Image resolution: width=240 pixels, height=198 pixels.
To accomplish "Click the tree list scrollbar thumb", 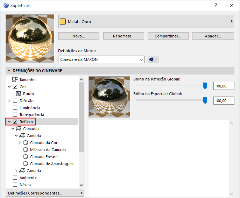I will pyautogui.click(x=81, y=117).
